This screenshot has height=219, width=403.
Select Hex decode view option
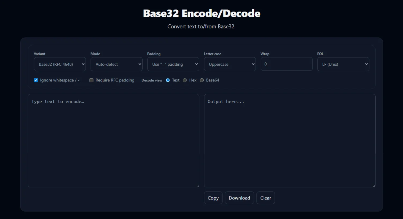click(185, 80)
